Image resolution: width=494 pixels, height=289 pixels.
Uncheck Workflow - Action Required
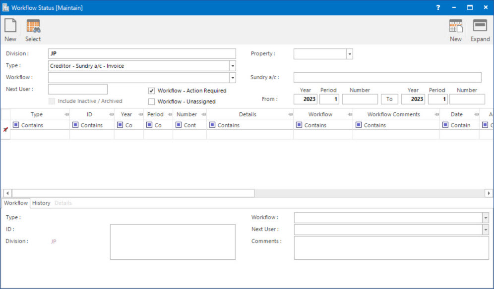(x=151, y=91)
